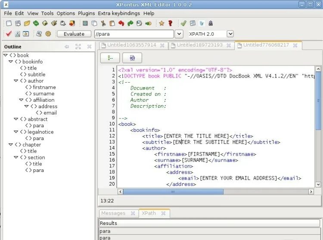Close the XPath results tab
The image size is (323, 240).
pyautogui.click(x=163, y=213)
